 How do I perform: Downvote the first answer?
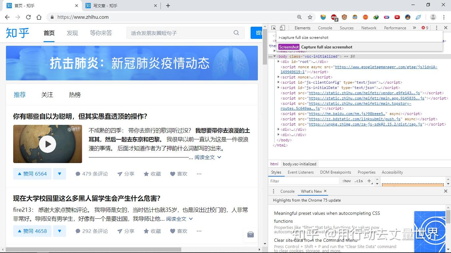click(59, 174)
